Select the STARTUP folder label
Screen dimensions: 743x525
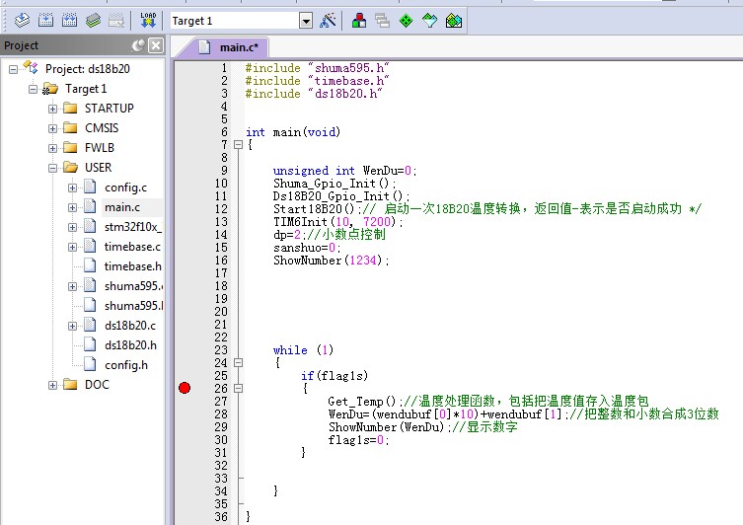[109, 108]
